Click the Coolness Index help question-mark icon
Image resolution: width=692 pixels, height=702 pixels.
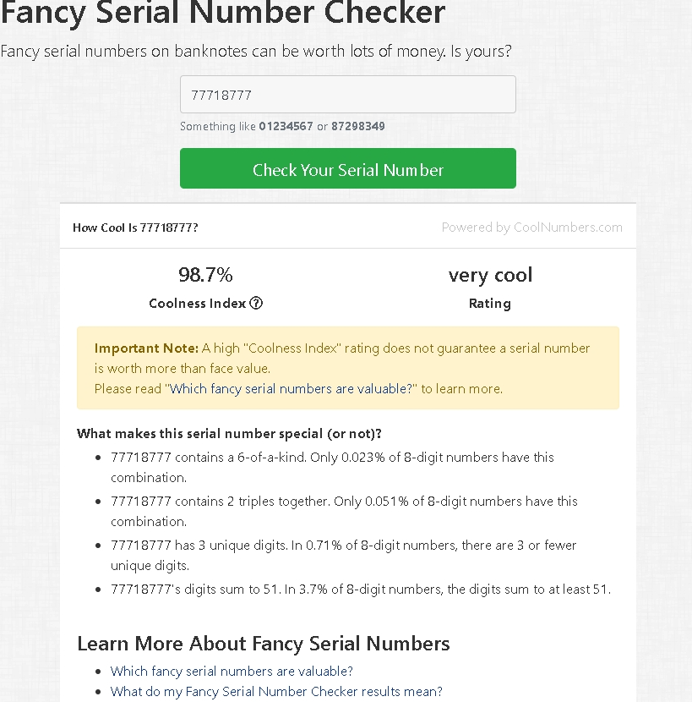pyautogui.click(x=256, y=303)
